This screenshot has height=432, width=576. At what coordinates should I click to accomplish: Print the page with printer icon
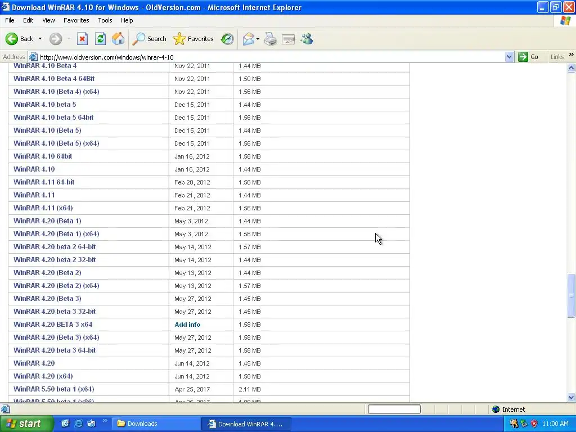[271, 39]
